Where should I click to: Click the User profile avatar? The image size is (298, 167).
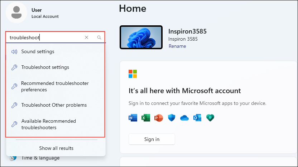tap(16, 12)
